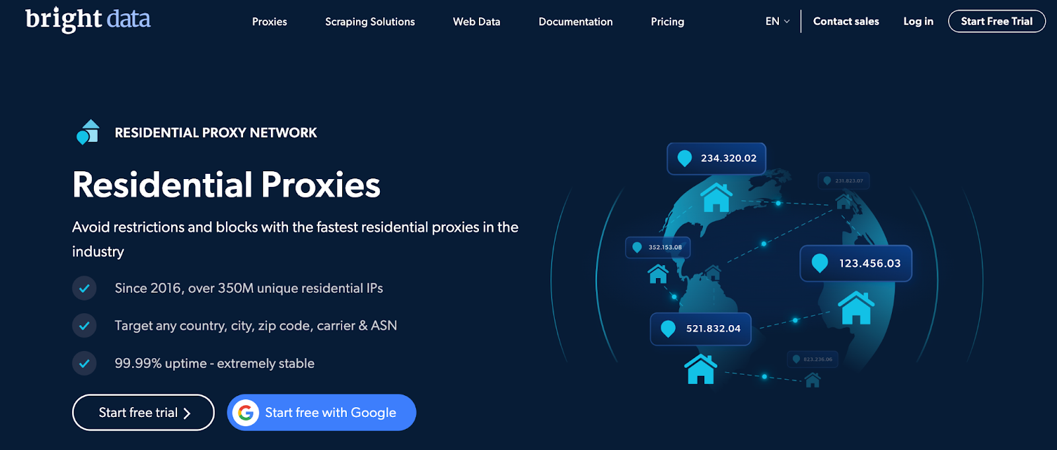Click the house icon below 234.320.02
The height and width of the screenshot is (450, 1057).
(x=717, y=198)
